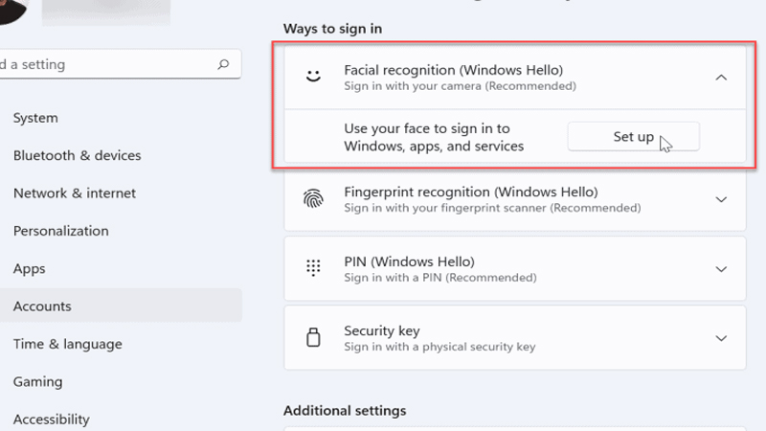Collapse the Facial recognition section chevron
766x431 pixels.
pyautogui.click(x=721, y=78)
